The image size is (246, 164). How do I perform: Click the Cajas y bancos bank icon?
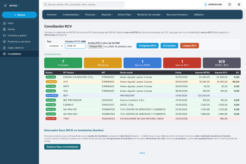5,48
